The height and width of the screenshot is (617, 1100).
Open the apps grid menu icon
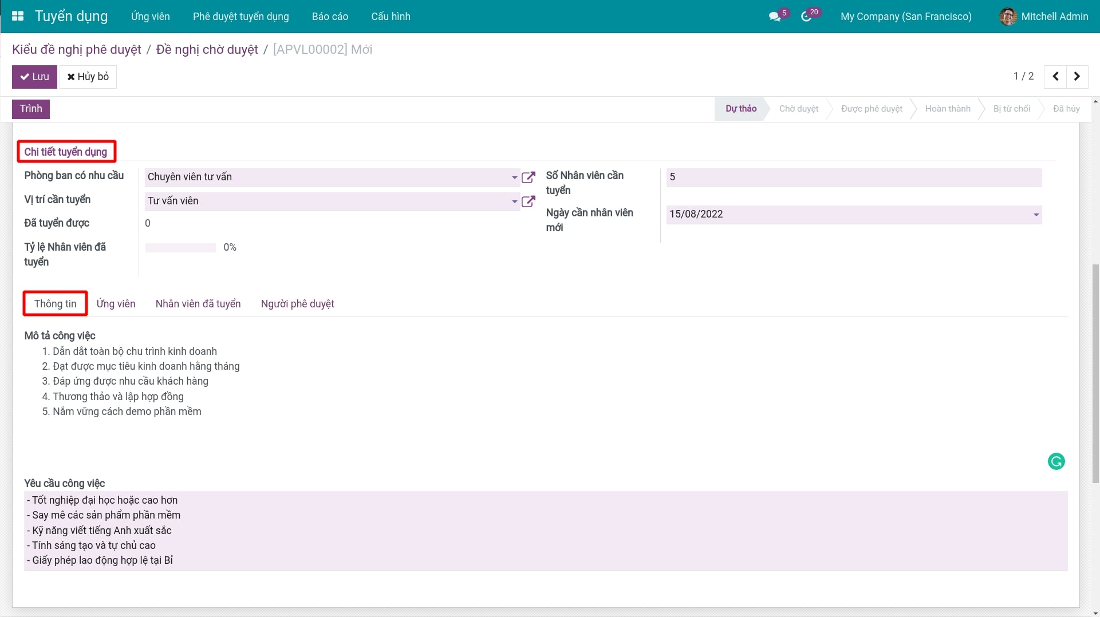coord(18,16)
